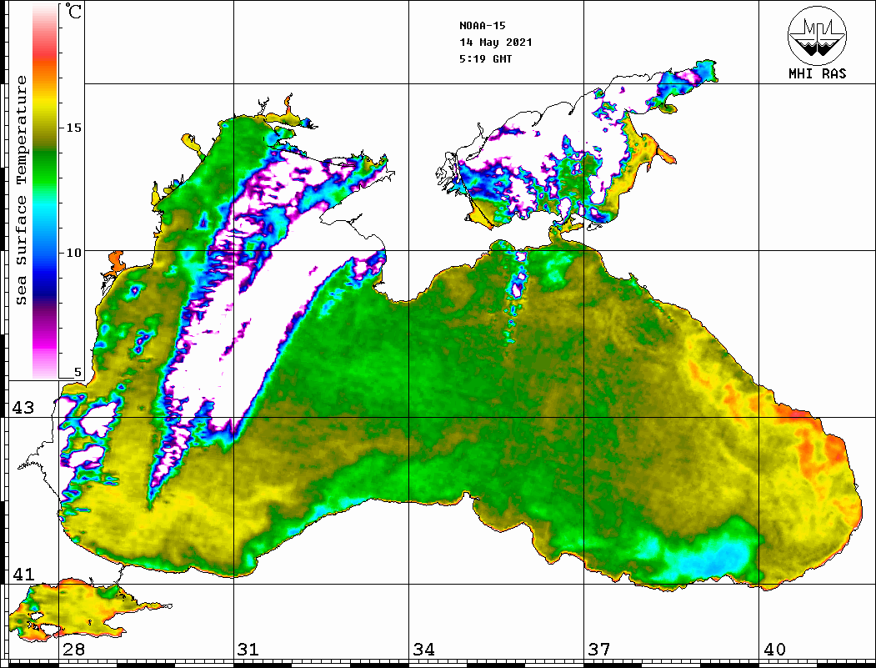876x668 pixels.
Task: Click the legend value '10'
Action: pos(73,253)
